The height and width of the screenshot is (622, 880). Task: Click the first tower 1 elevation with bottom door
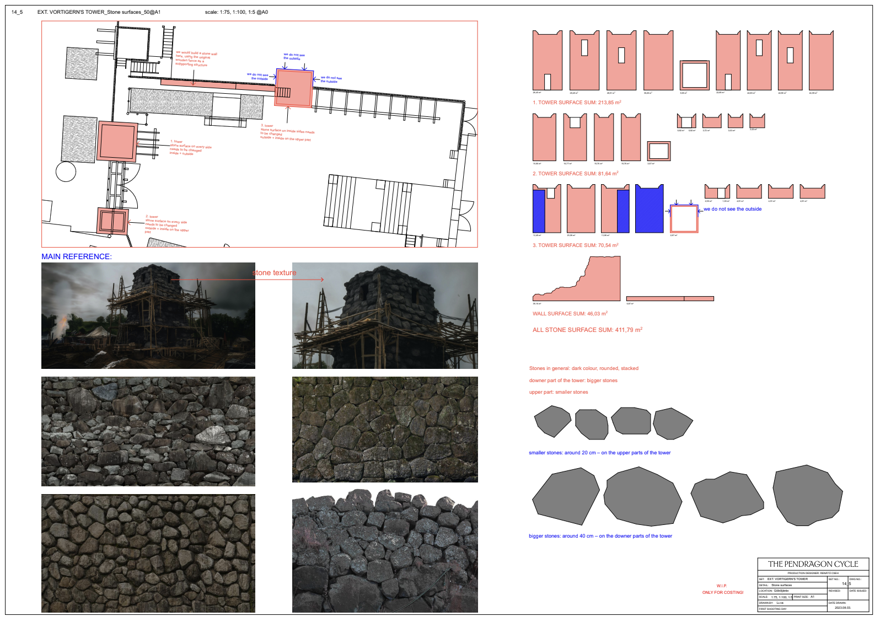(x=548, y=60)
